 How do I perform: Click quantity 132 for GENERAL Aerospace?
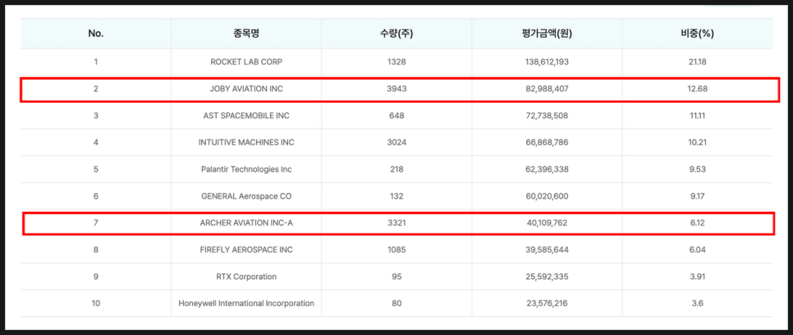point(397,196)
